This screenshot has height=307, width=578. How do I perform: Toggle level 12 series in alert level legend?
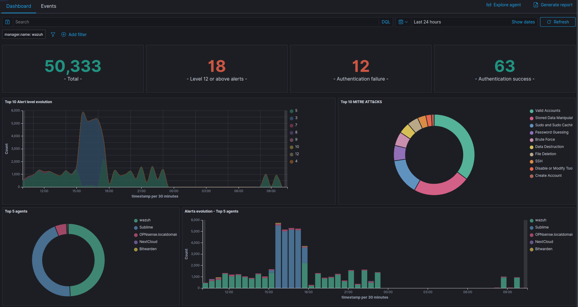click(297, 154)
